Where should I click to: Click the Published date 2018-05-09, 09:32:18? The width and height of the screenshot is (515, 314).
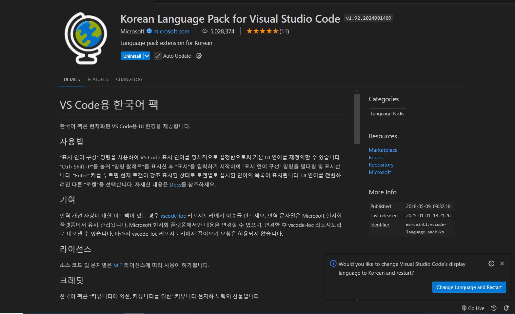[428, 206]
